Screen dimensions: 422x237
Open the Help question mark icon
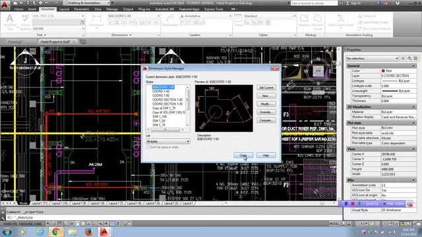click(398, 3)
